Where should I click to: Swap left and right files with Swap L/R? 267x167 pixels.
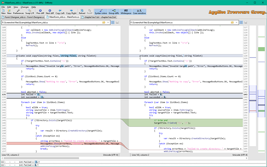click(30, 12)
